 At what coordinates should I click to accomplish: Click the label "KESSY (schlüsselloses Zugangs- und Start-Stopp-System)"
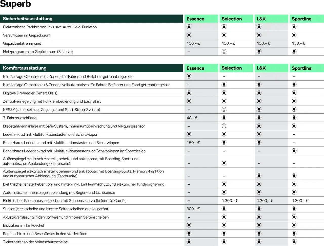pyautogui.click(x=51, y=110)
